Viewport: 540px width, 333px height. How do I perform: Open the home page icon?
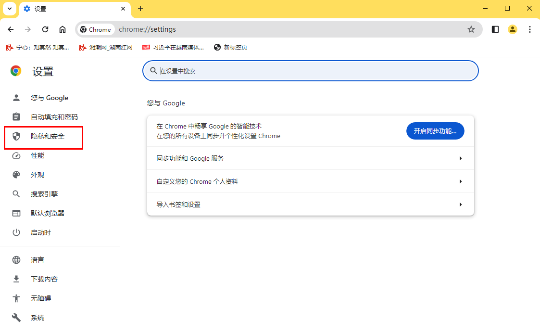(63, 29)
